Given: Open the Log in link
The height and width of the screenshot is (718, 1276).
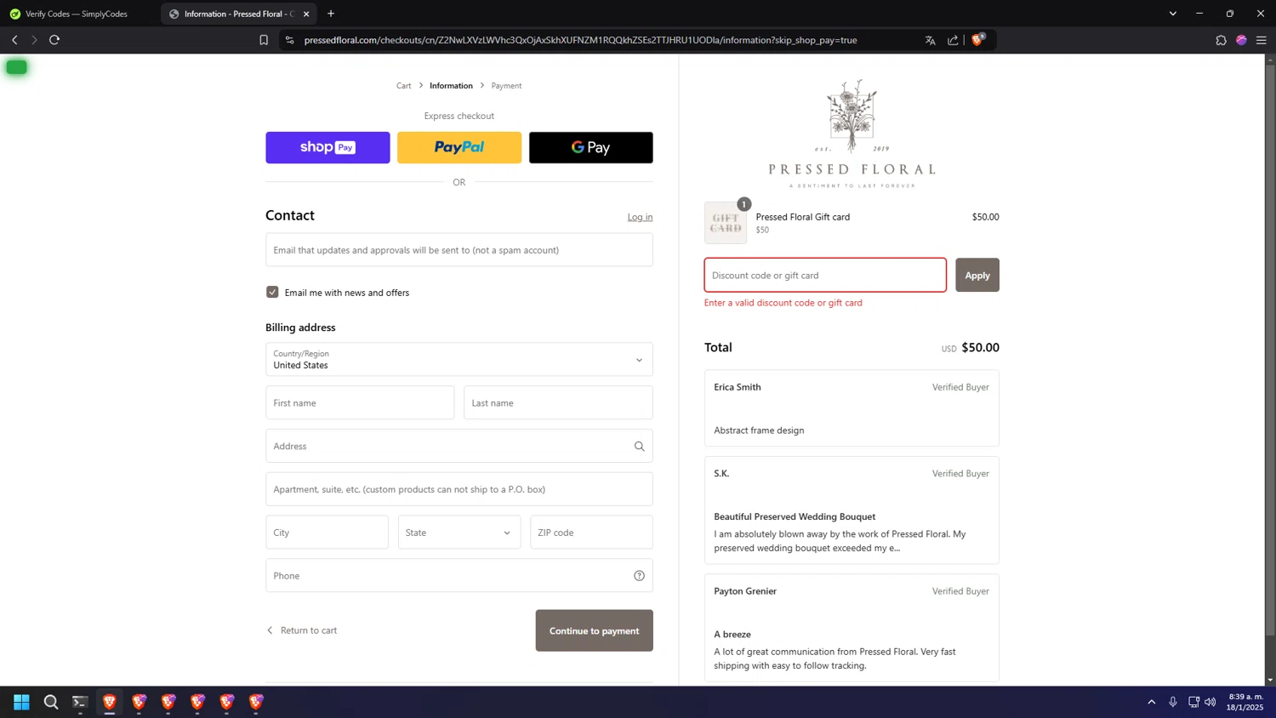Looking at the screenshot, I should pyautogui.click(x=640, y=217).
